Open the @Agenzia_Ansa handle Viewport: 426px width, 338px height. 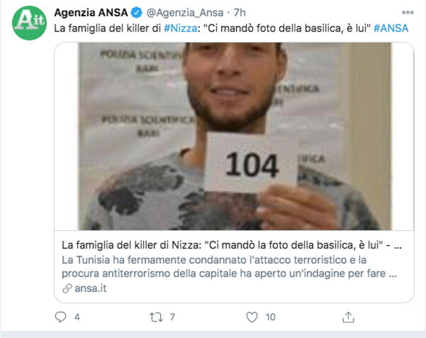pos(185,12)
